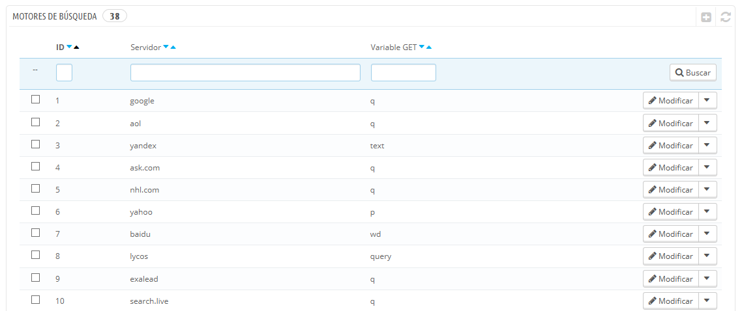Image resolution: width=742 pixels, height=311 pixels.
Task: Sort ID column descending
Action: coord(69,47)
